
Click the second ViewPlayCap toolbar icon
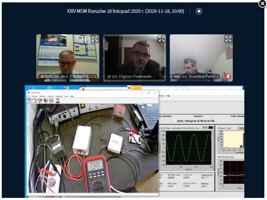35,101
